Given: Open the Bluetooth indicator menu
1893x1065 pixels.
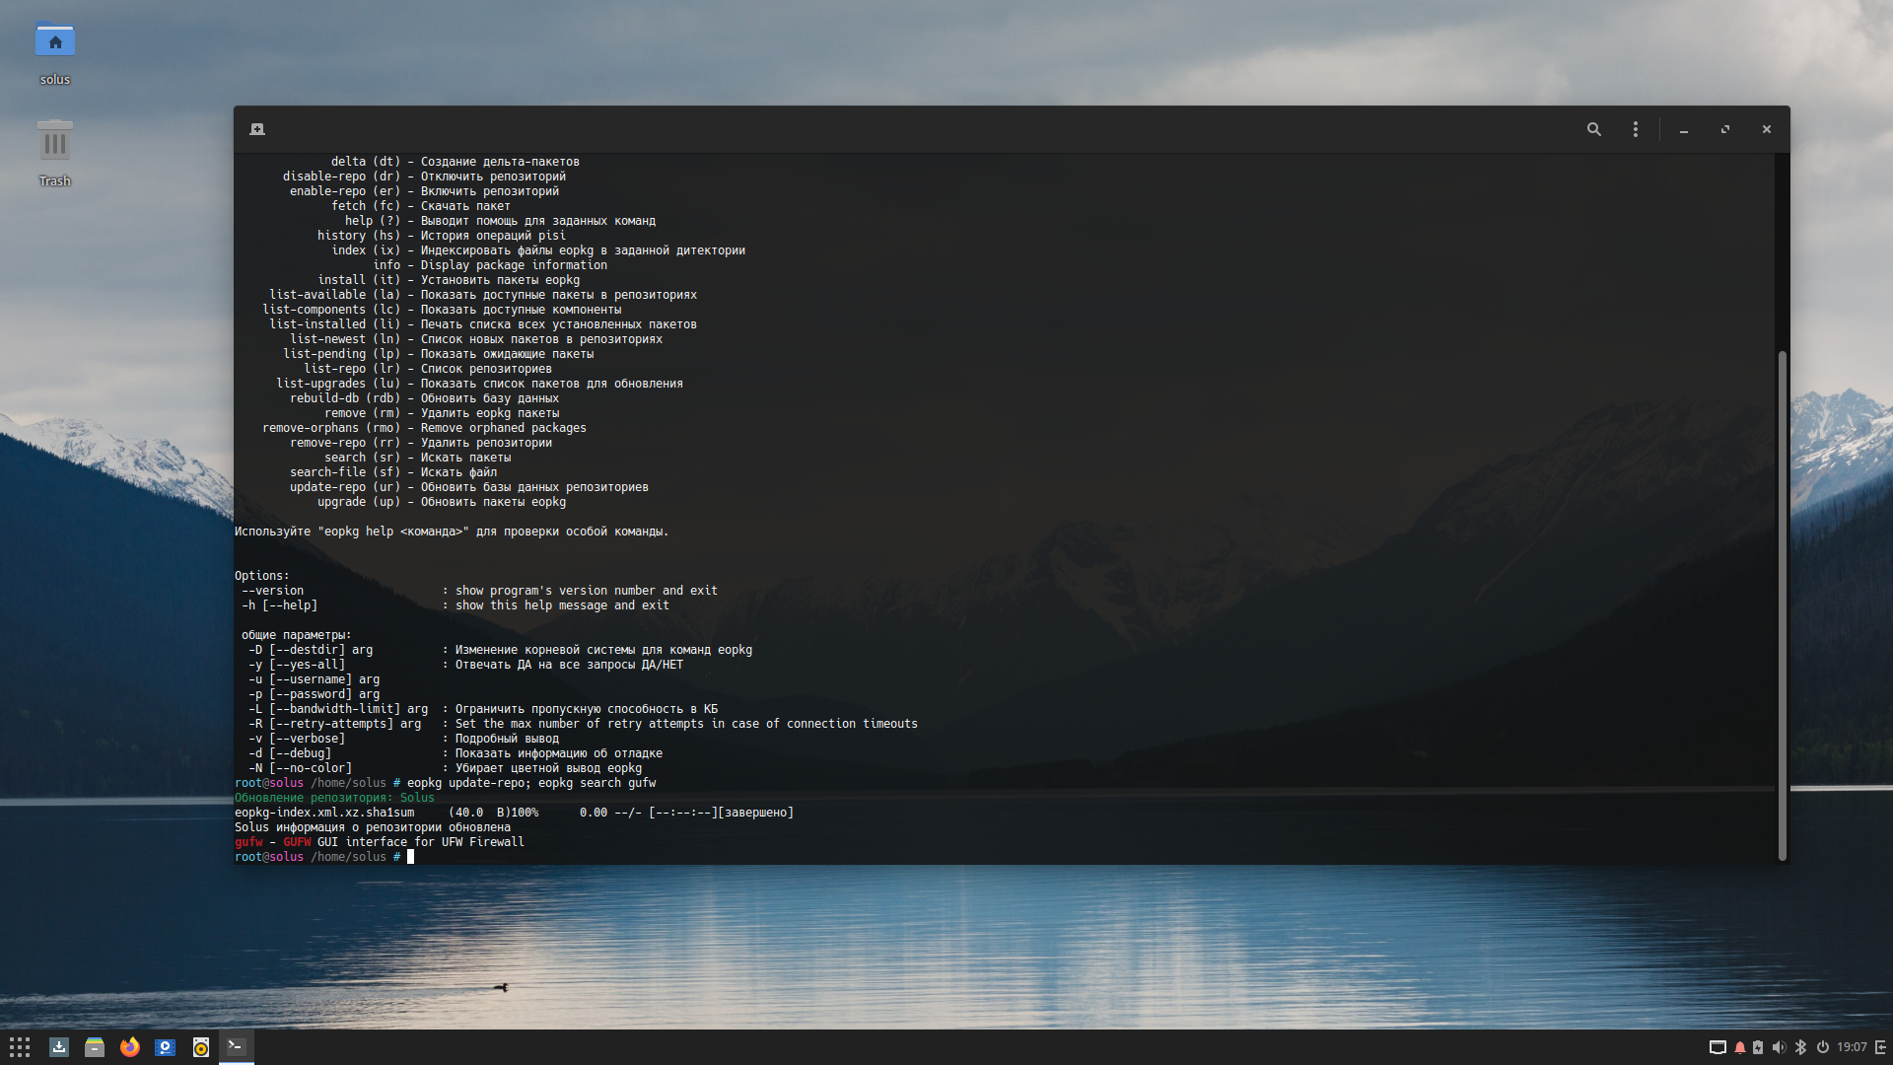Looking at the screenshot, I should pos(1800,1047).
